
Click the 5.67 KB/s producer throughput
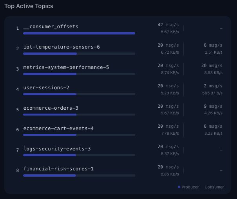pos(170,32)
